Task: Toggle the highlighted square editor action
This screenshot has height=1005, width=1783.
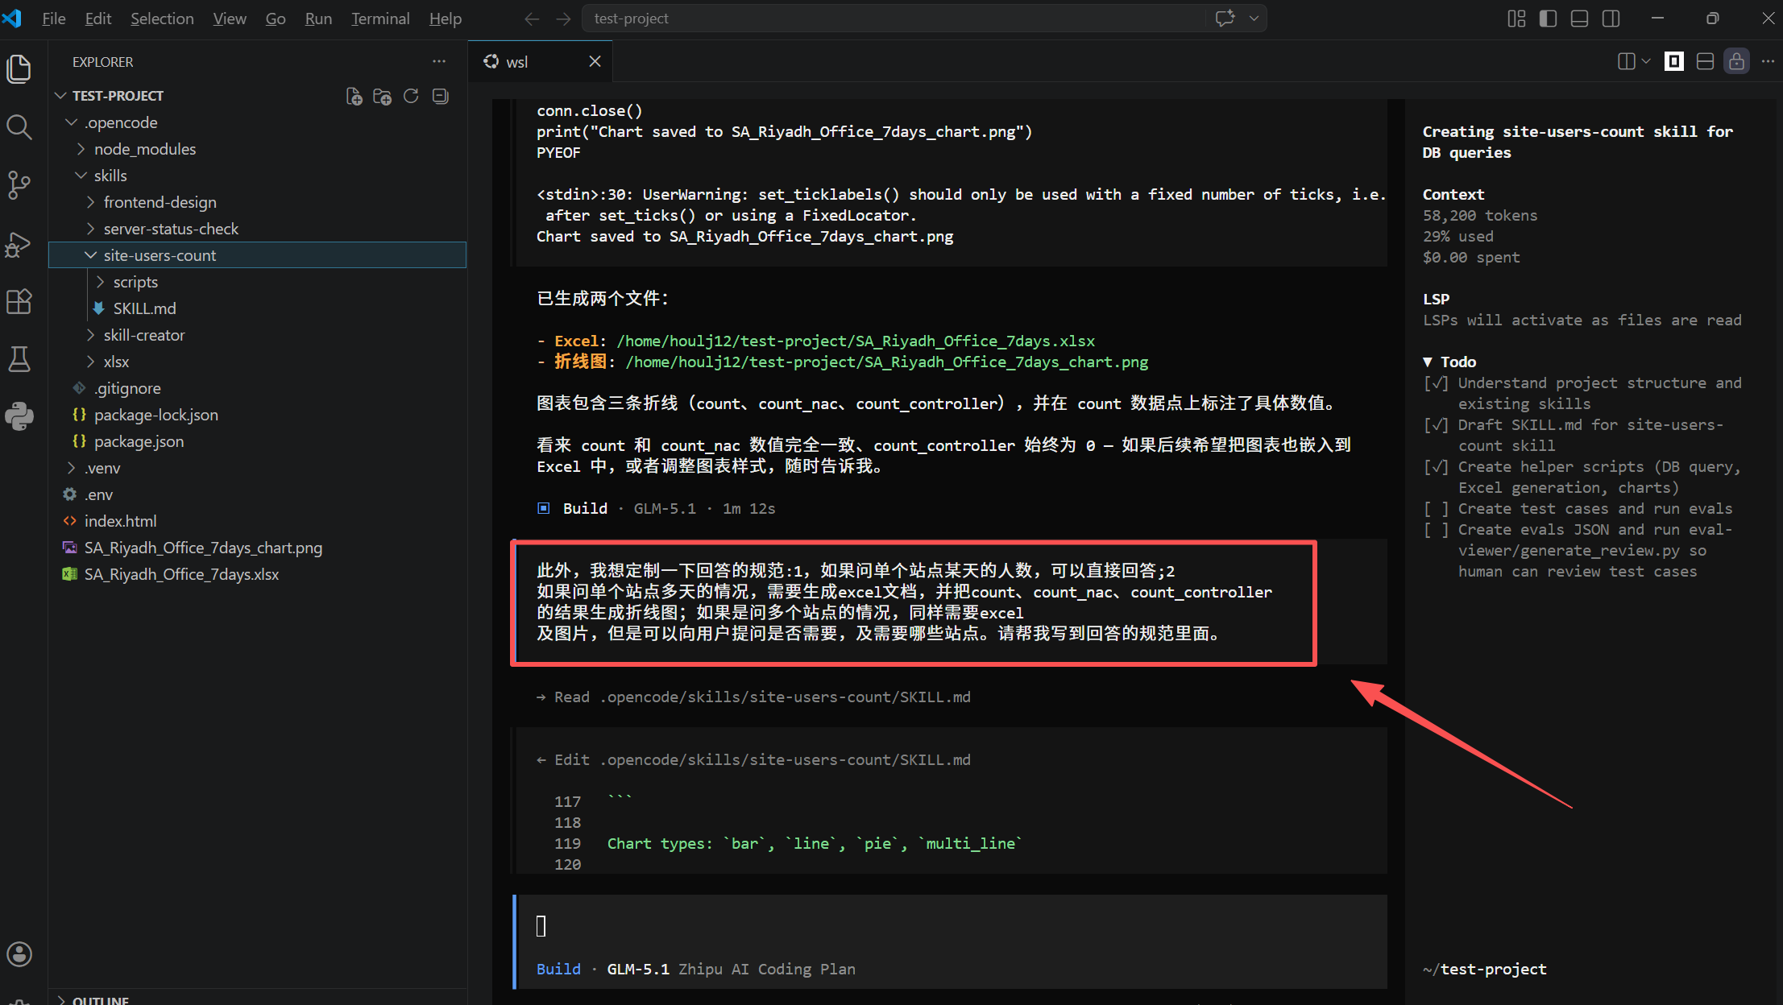Action: point(1674,61)
